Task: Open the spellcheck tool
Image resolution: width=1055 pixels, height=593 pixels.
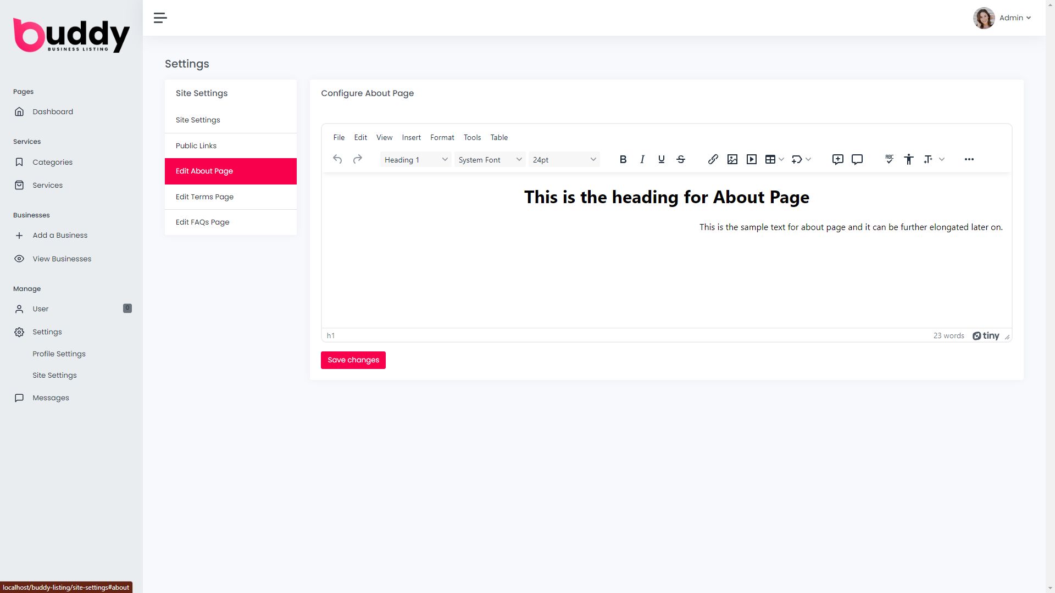Action: click(x=889, y=159)
